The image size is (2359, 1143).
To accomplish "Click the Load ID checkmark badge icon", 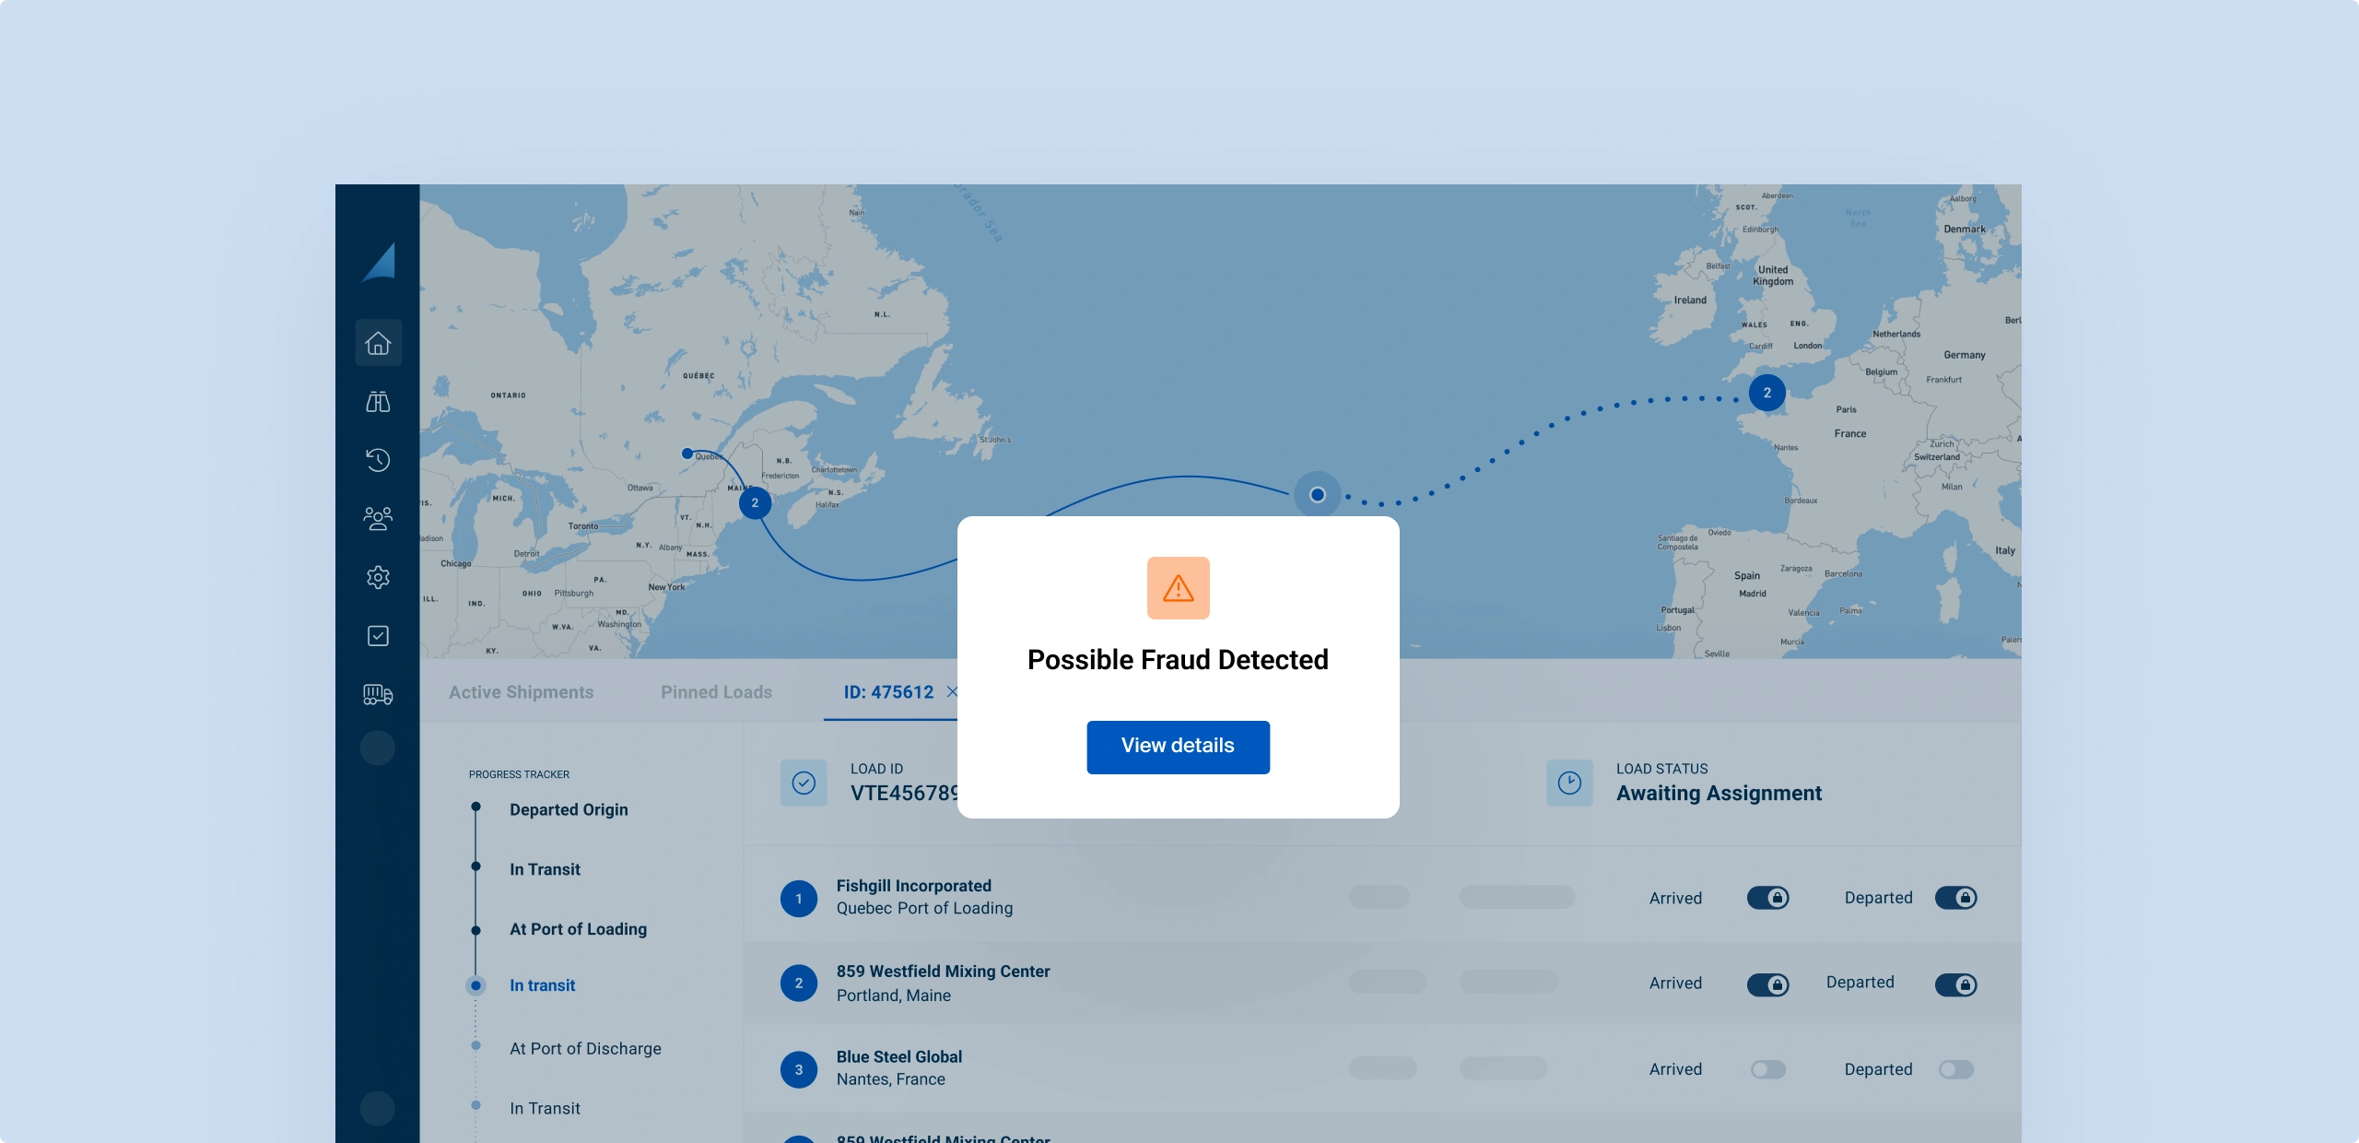I will click(804, 783).
